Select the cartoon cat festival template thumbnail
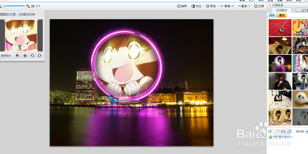This screenshot has width=308, height=154. [x=300, y=28]
